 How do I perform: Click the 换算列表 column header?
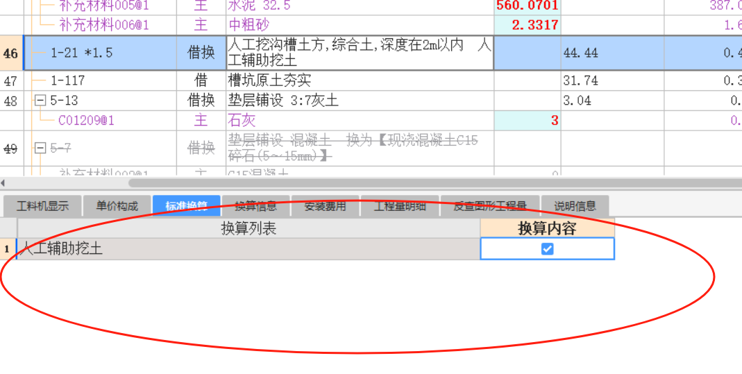pyautogui.click(x=248, y=228)
